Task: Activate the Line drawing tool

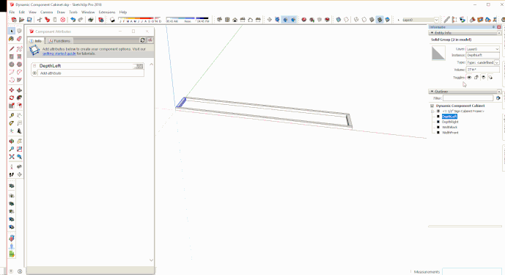Action: coord(12,49)
